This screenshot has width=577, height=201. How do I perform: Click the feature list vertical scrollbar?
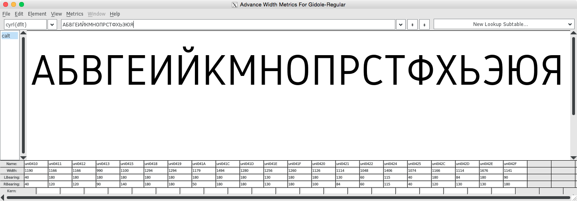23,95
